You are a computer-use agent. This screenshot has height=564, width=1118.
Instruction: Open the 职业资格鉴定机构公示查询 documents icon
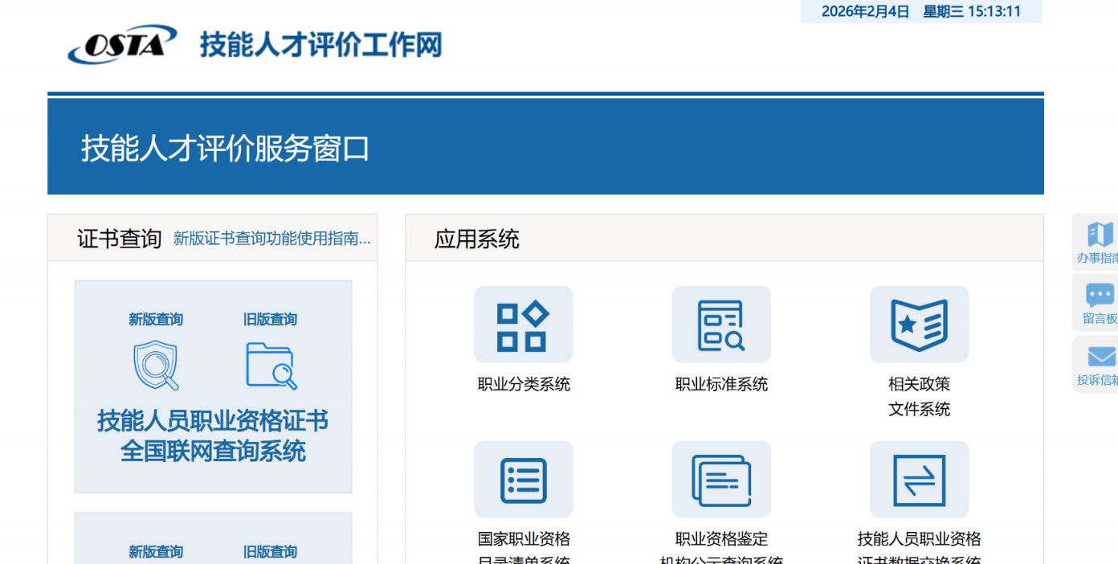721,479
